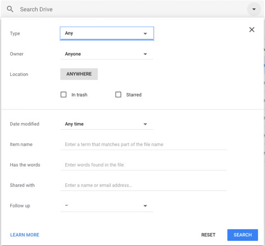Viewport: 265px width, 246px height.
Task: Focus the Item name text field
Action: (x=144, y=145)
